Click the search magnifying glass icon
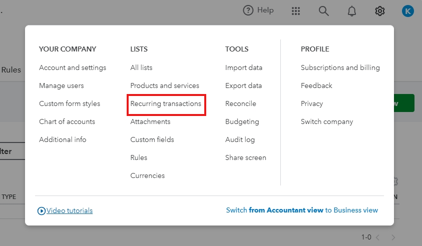The image size is (422, 246). click(324, 11)
